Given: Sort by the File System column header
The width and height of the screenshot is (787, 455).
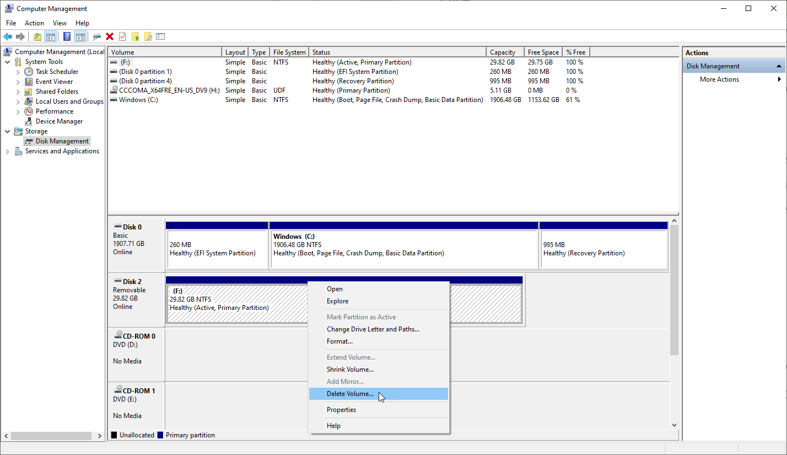Looking at the screenshot, I should click(x=289, y=52).
